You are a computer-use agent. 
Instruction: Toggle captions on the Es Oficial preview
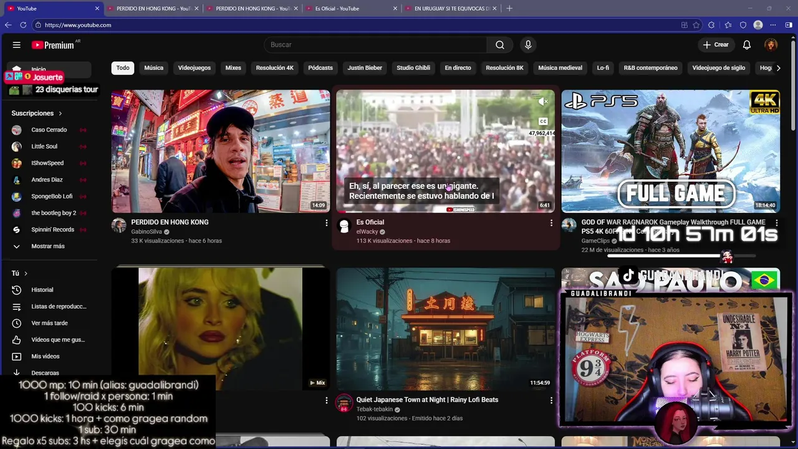pyautogui.click(x=543, y=122)
